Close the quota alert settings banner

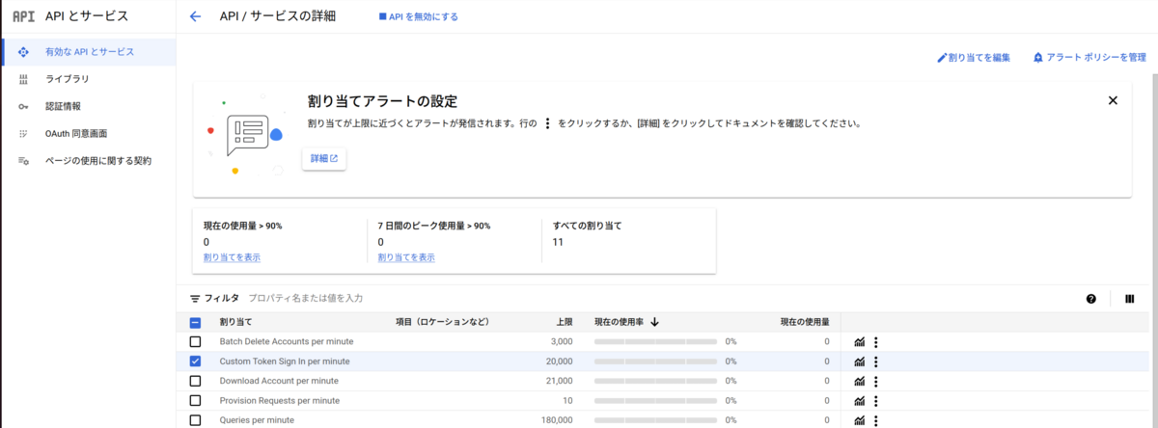pos(1113,100)
